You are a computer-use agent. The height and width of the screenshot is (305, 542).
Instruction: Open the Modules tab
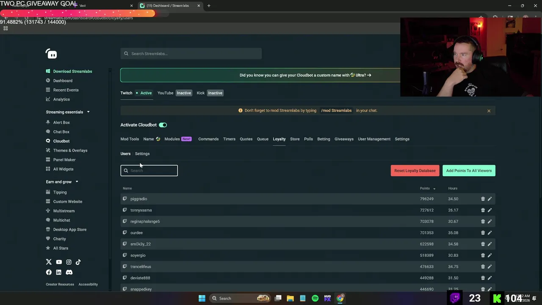pos(178,139)
